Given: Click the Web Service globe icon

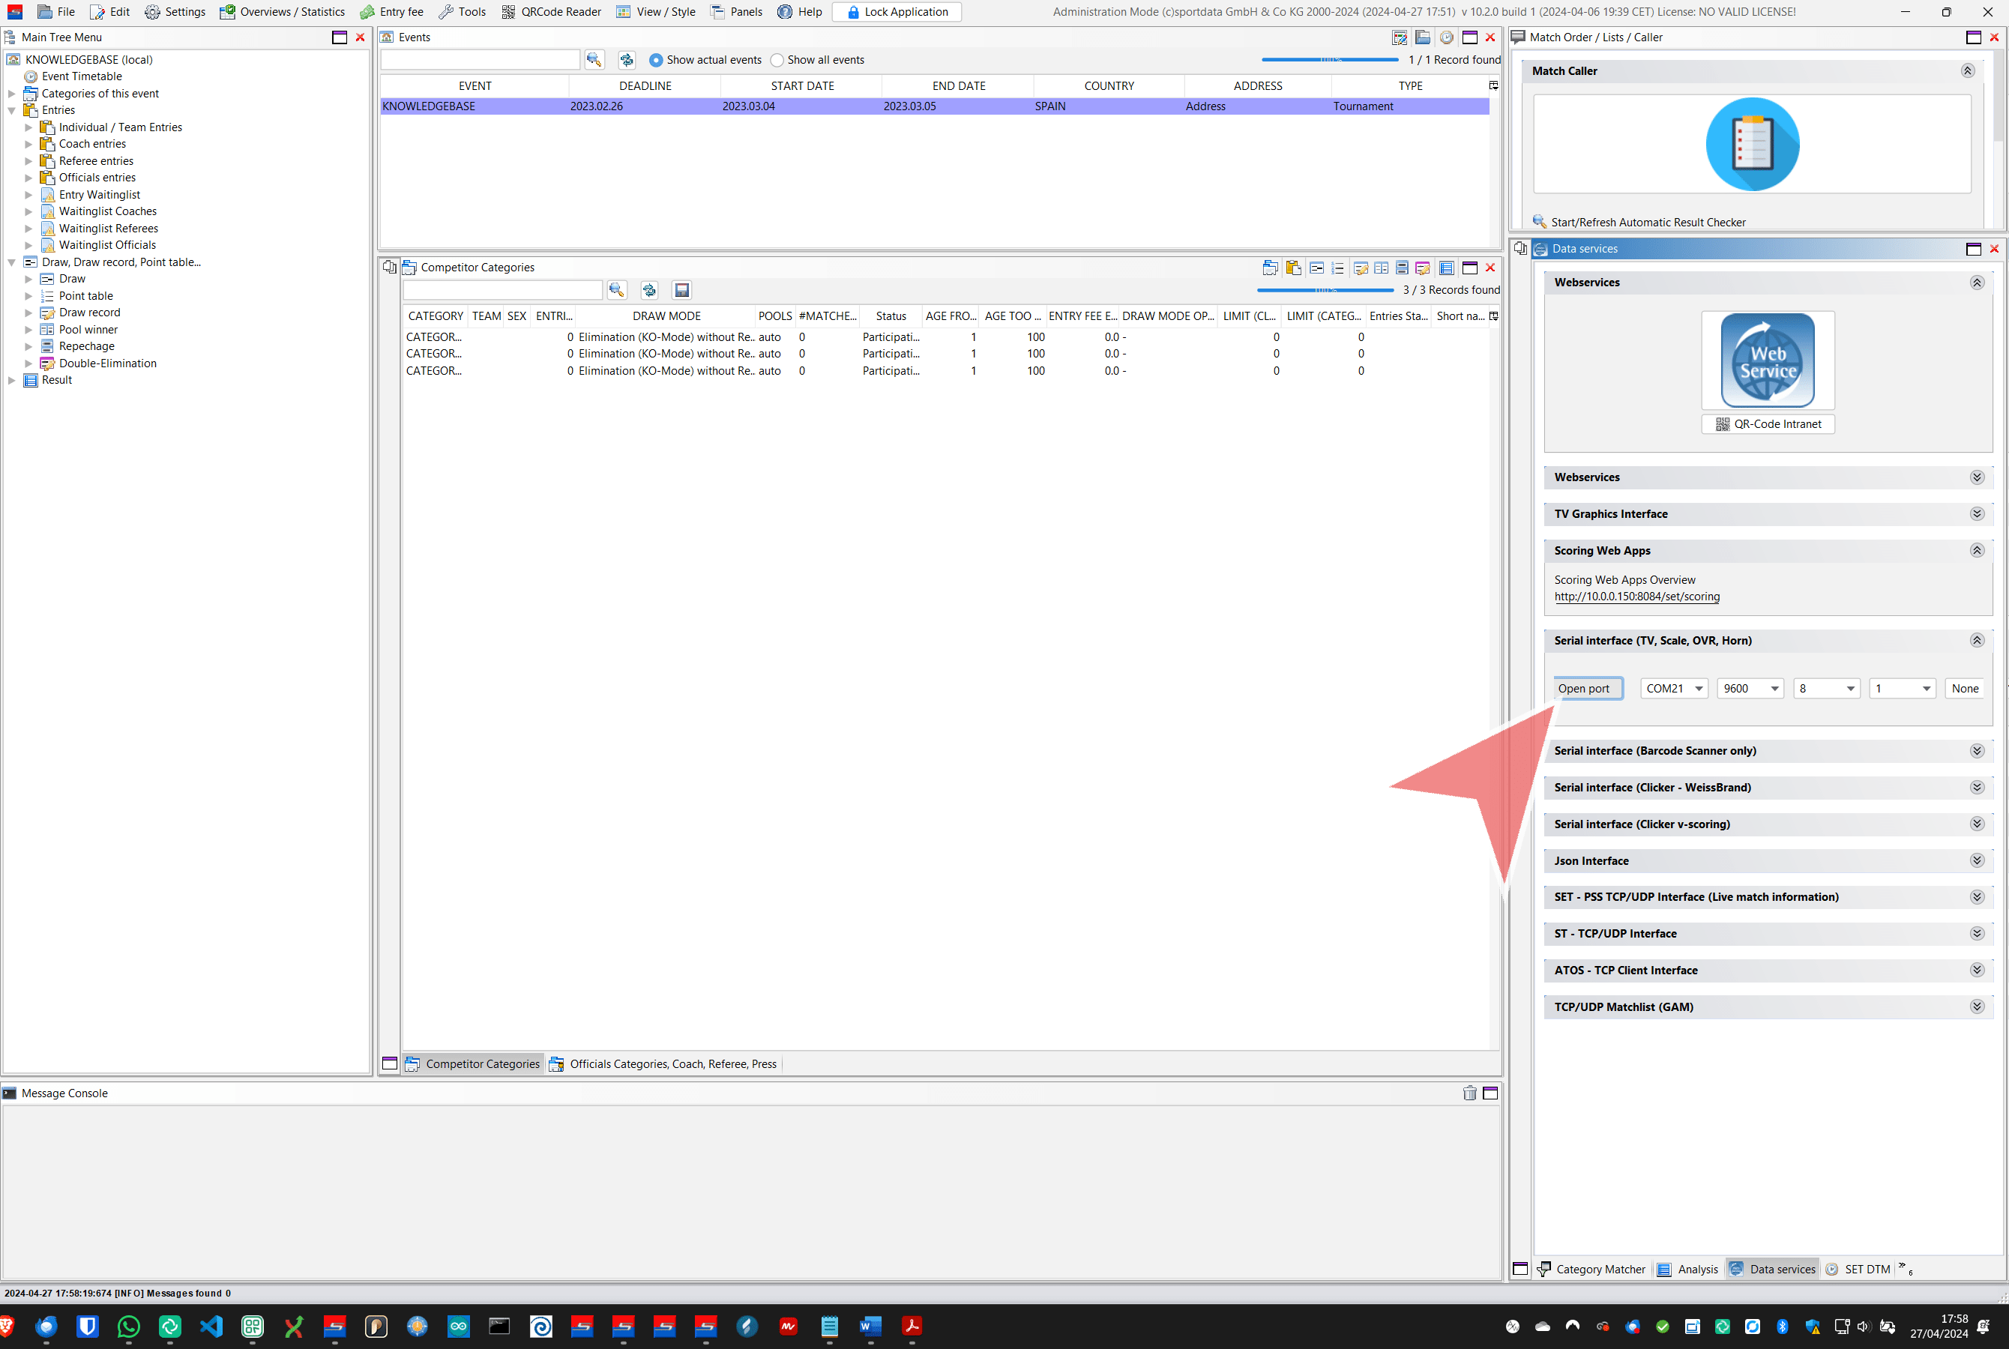Looking at the screenshot, I should click(1767, 360).
